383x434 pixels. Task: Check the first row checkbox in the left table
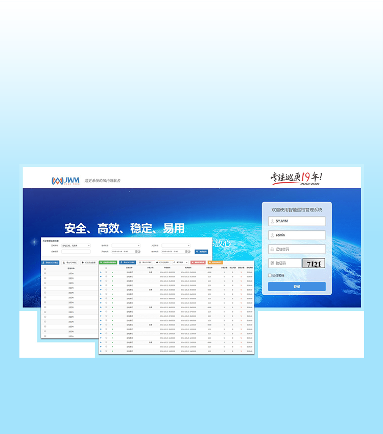coord(45,273)
